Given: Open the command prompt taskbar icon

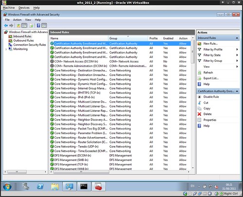Looking at the screenshot, I should tap(84, 186).
